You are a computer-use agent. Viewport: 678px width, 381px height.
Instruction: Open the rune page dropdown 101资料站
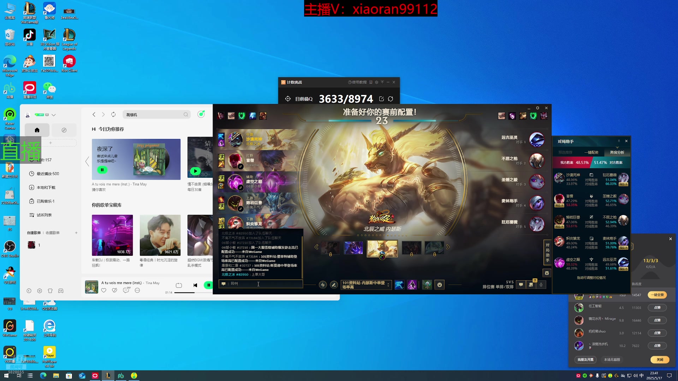(x=366, y=285)
